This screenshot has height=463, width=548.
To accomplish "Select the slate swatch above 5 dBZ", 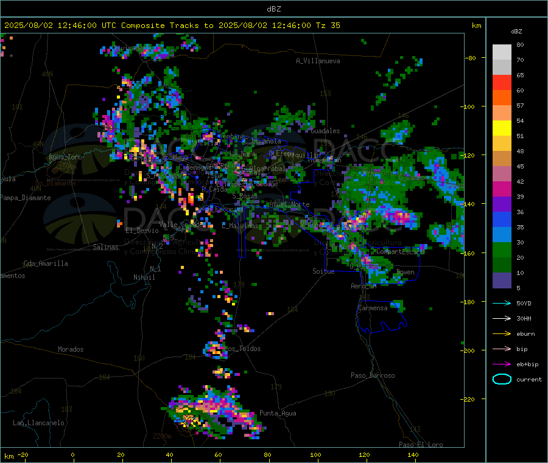I will (x=502, y=280).
